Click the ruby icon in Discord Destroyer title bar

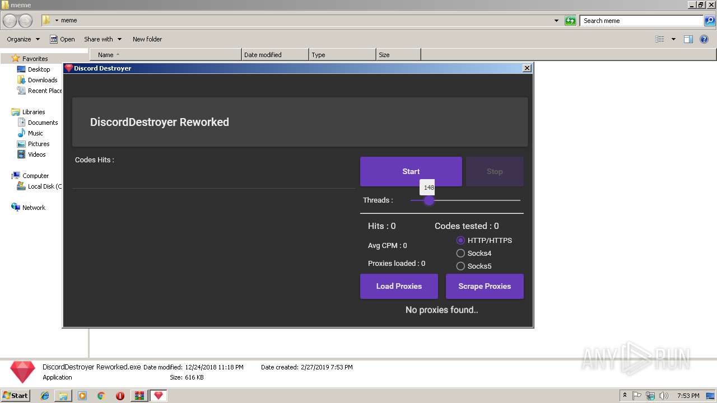pyautogui.click(x=69, y=68)
